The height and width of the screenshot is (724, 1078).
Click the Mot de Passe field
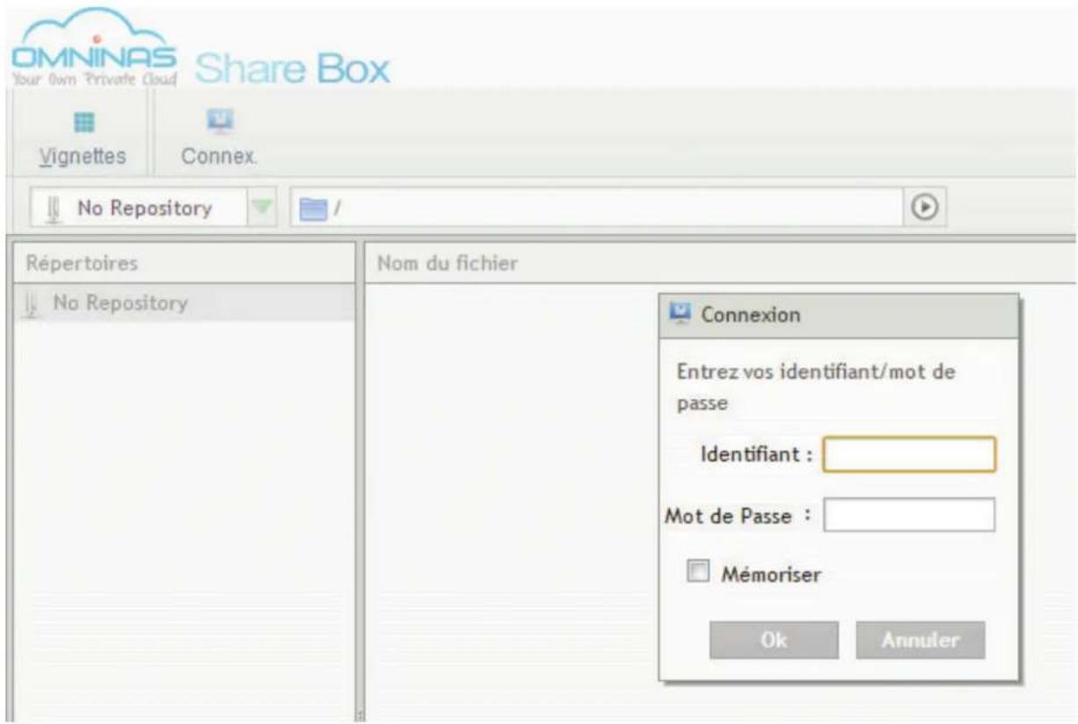coord(909,515)
